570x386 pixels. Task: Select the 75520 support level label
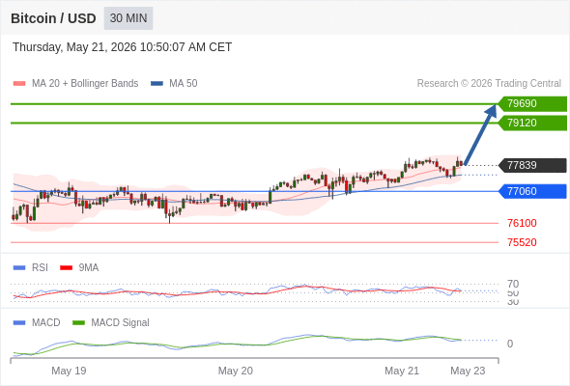522,242
